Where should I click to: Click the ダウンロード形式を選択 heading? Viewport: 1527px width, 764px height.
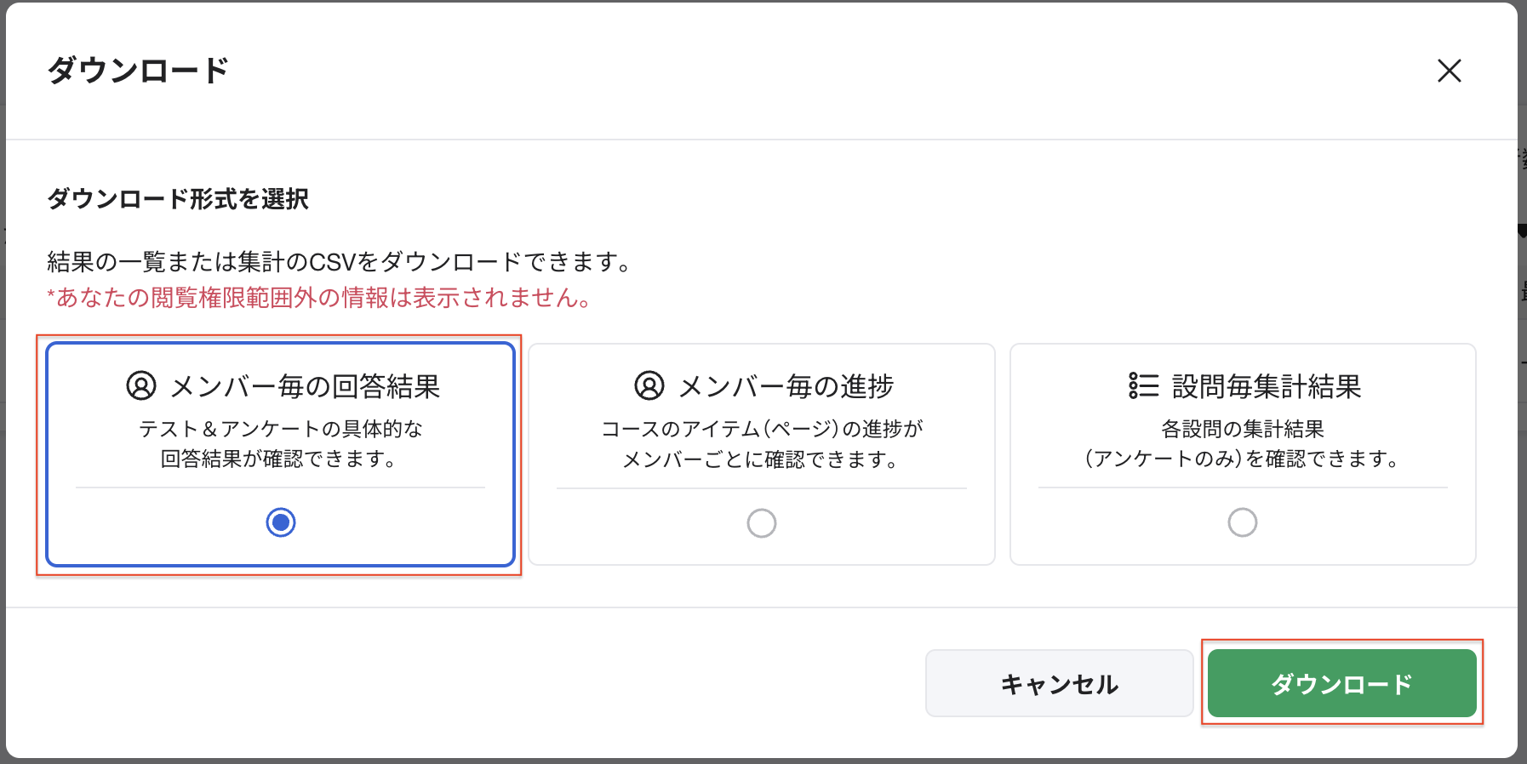click(178, 199)
